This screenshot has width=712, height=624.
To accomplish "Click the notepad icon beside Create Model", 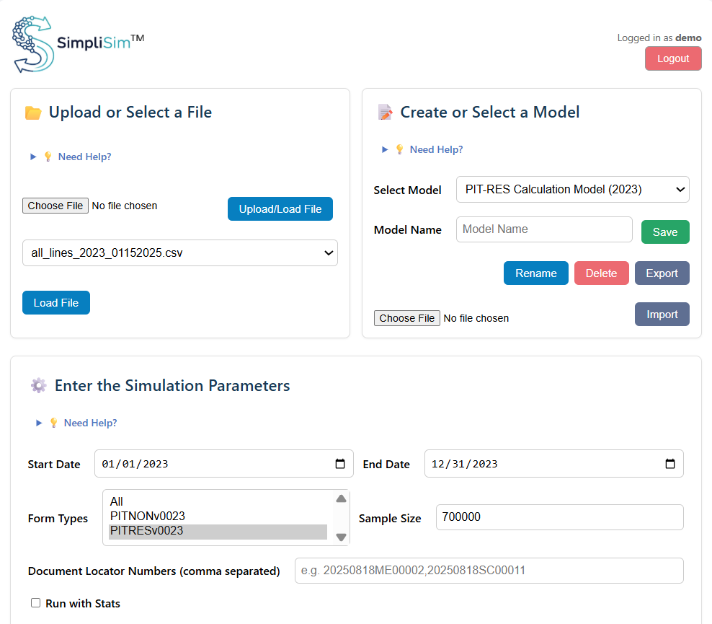I will point(385,113).
